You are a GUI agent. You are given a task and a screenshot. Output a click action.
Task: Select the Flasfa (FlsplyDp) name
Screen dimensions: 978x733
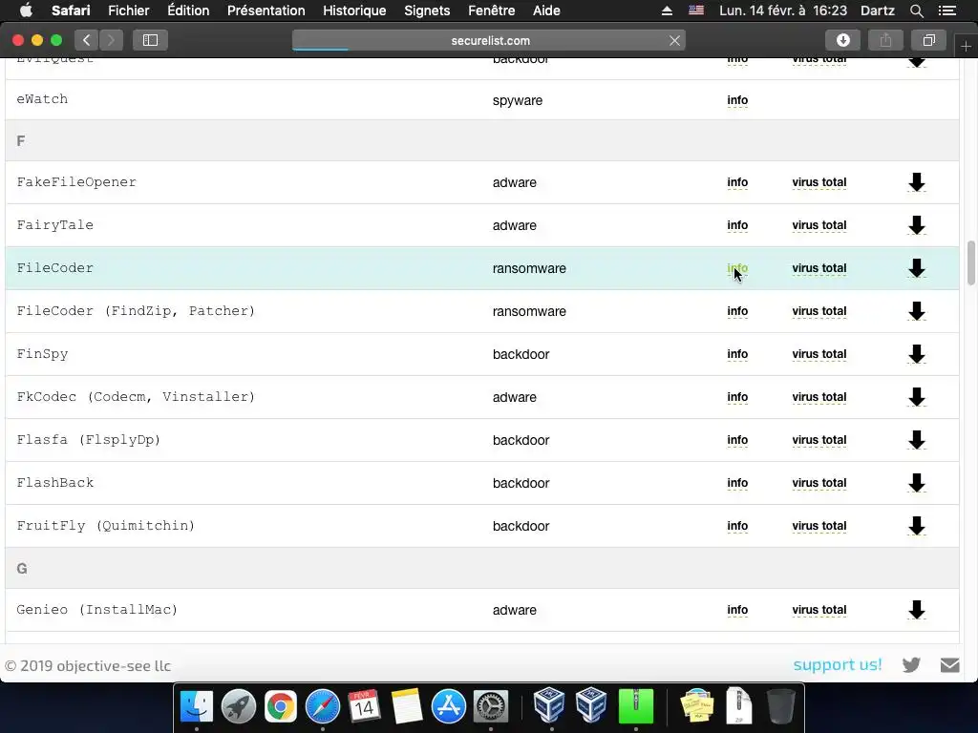tap(89, 440)
